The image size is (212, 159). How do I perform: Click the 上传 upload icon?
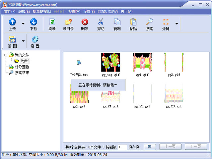click(x=12, y=22)
